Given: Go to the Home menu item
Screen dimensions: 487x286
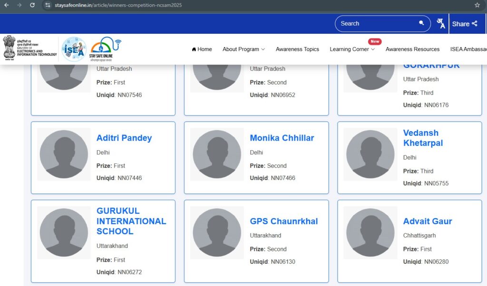Looking at the screenshot, I should [x=202, y=49].
